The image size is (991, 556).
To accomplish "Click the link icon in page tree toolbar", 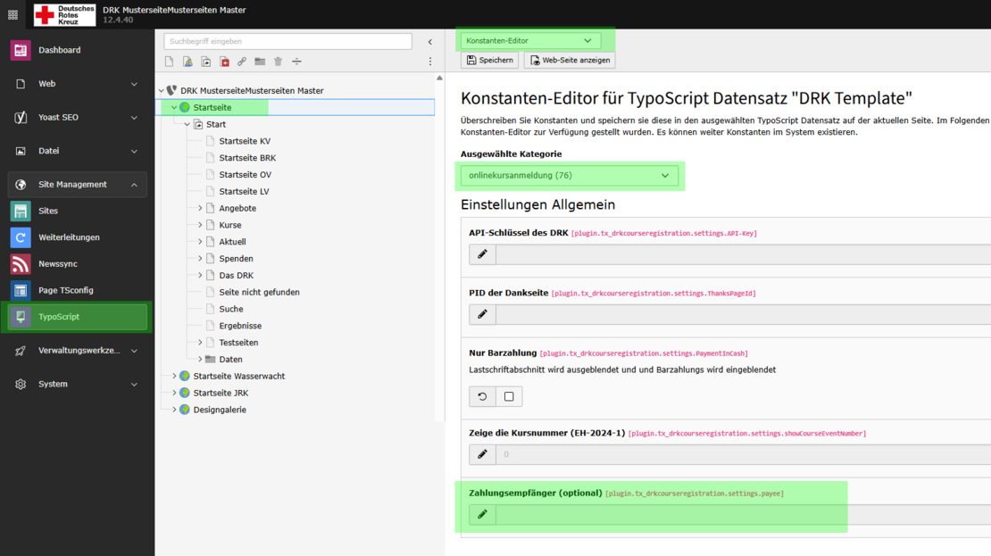I will click(242, 62).
